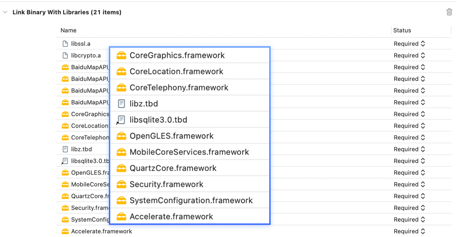Click the MobileCoreServices.framework toolbox icon in popup

(x=121, y=152)
